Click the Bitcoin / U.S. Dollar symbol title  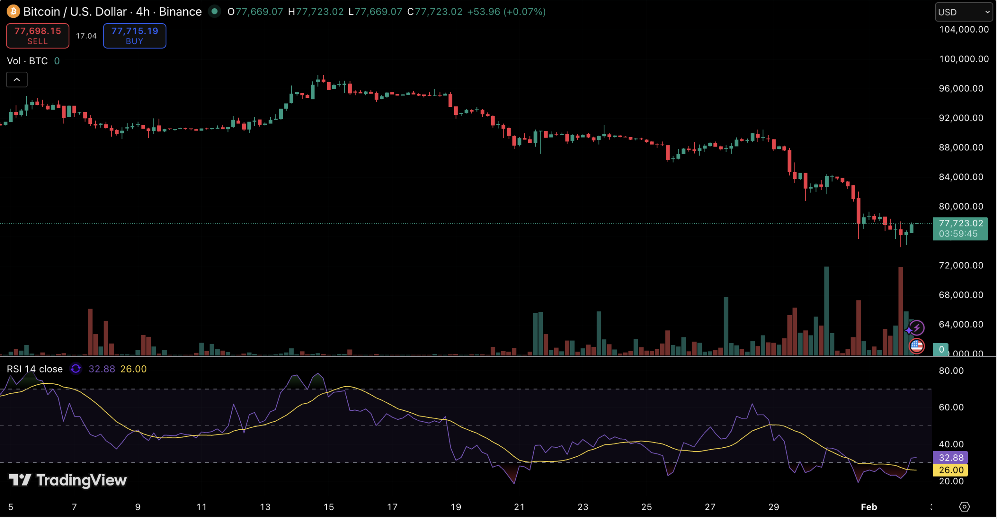pos(75,12)
